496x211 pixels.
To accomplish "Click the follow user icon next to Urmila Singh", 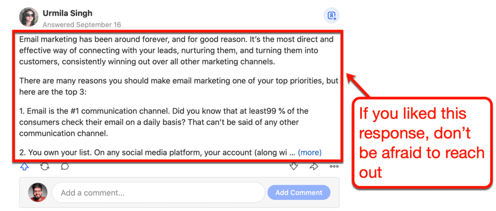I will (x=331, y=15).
